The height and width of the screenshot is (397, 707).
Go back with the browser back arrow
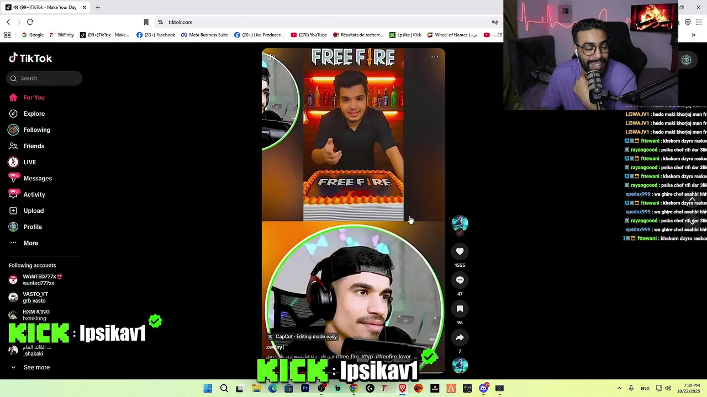pyautogui.click(x=8, y=22)
